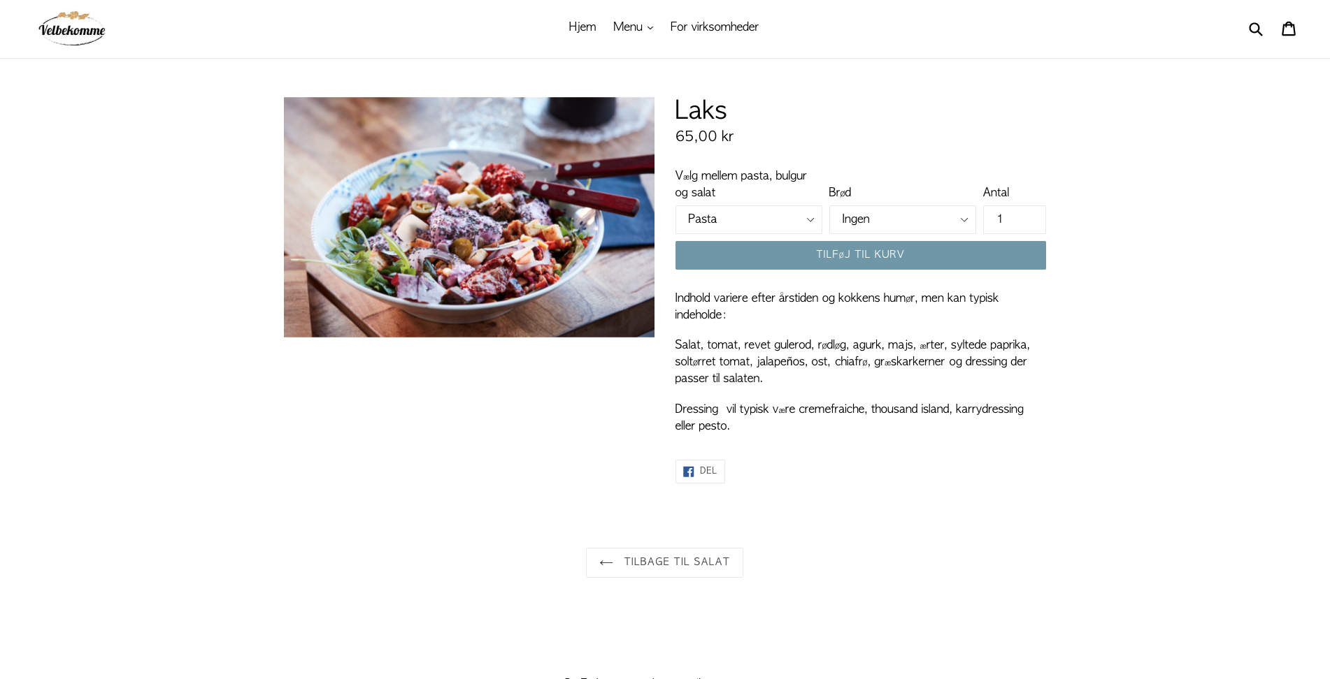This screenshot has width=1330, height=679.
Task: Click the Velbekomme logo
Action: 72,29
